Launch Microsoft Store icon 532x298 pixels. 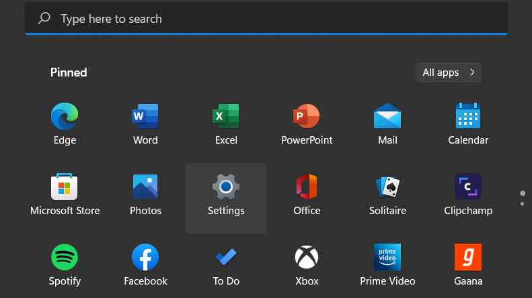tap(65, 187)
